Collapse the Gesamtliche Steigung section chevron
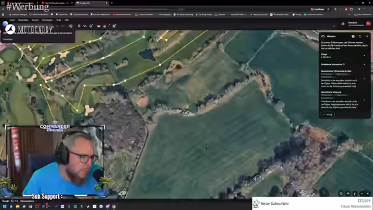Screen dimensions: 373x210 tap(364, 100)
